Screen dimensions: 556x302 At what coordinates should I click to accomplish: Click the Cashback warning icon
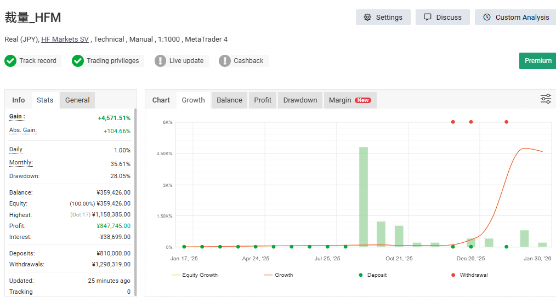point(225,61)
